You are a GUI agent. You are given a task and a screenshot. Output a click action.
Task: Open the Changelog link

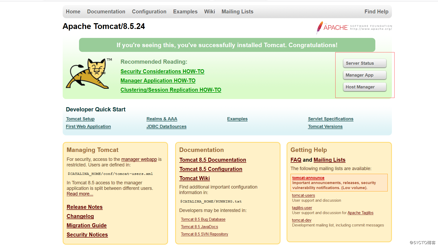click(x=80, y=216)
